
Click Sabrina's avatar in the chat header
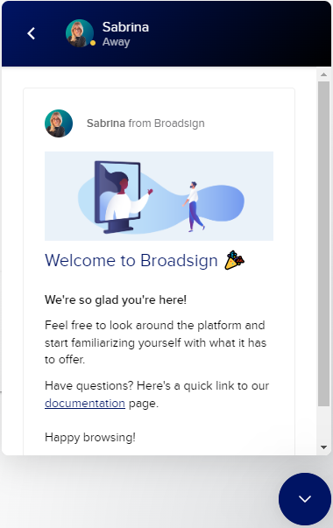click(80, 33)
